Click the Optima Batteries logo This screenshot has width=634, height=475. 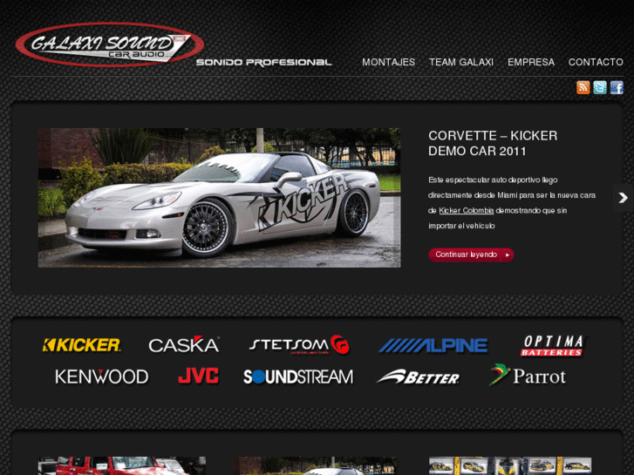pyautogui.click(x=552, y=346)
